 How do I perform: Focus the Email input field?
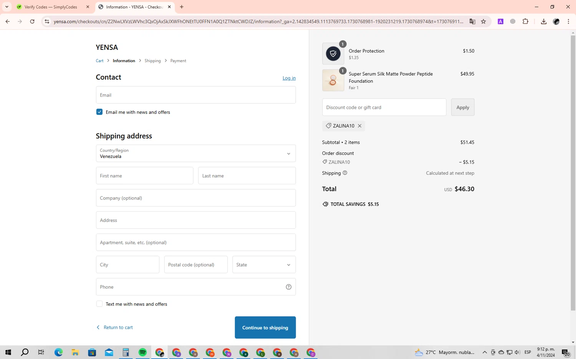click(196, 95)
